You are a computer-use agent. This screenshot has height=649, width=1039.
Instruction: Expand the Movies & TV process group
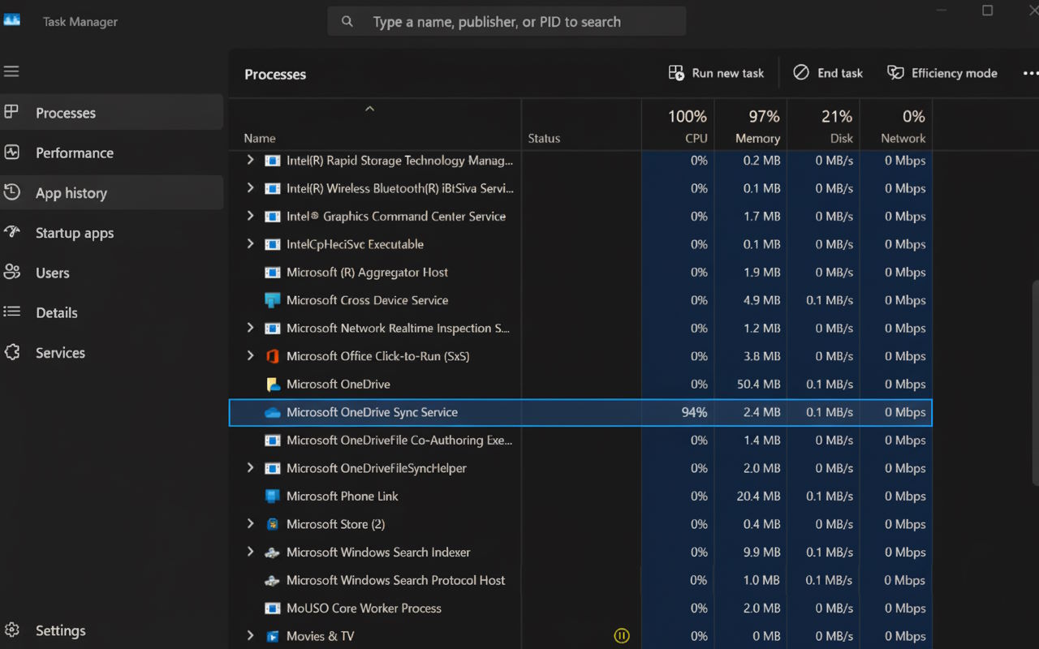pyautogui.click(x=250, y=636)
